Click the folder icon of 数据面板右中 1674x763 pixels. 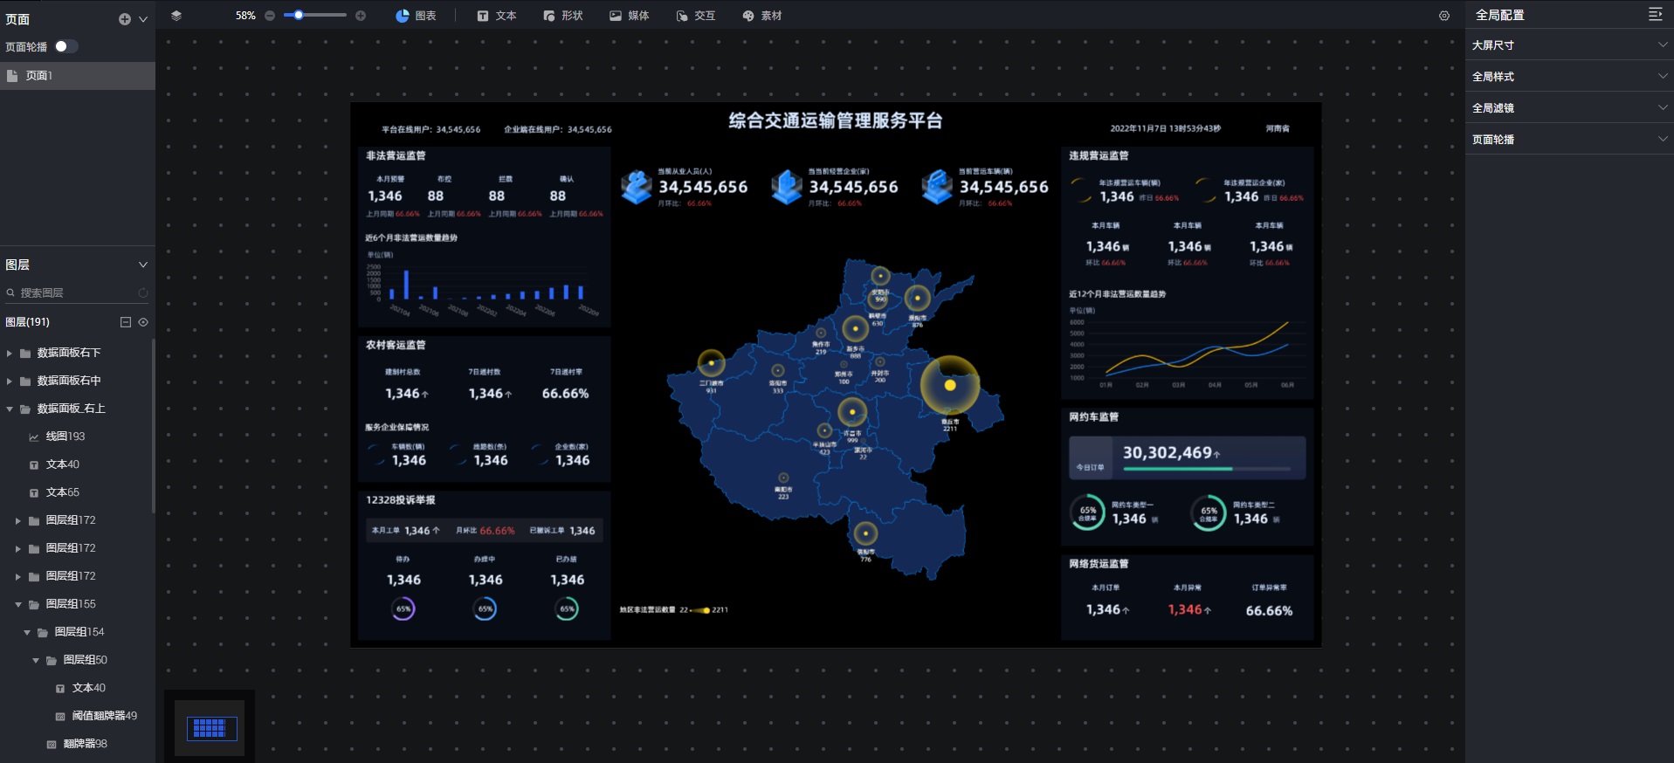25,381
